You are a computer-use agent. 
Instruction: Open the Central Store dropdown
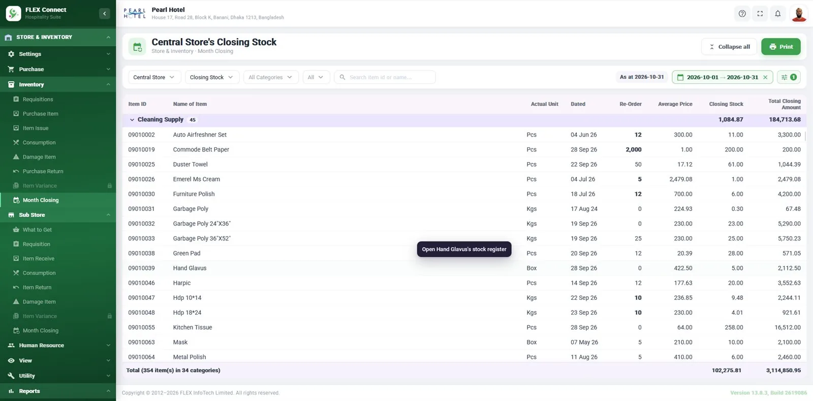coord(153,77)
